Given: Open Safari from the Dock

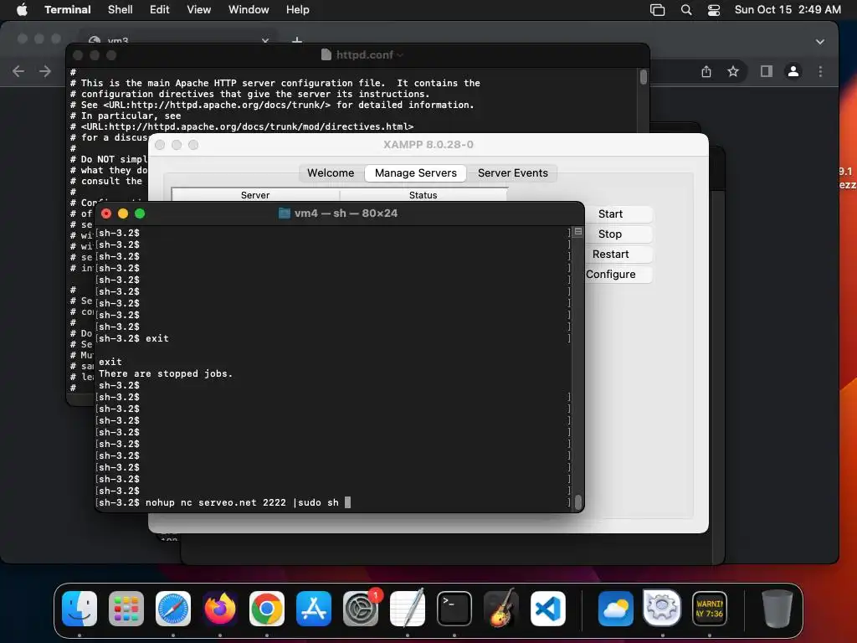Looking at the screenshot, I should [173, 608].
